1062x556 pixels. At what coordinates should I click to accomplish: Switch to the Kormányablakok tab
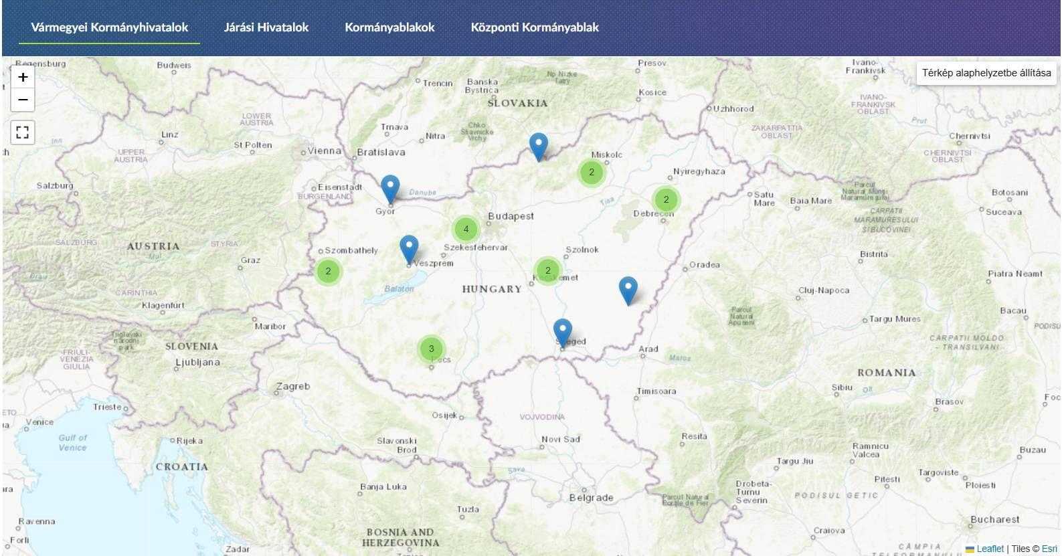point(389,27)
